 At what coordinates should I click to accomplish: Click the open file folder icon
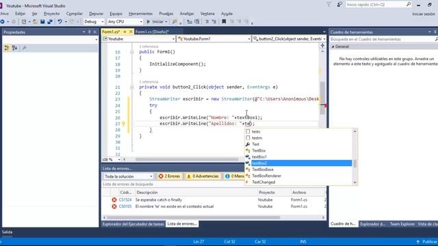(x=35, y=21)
